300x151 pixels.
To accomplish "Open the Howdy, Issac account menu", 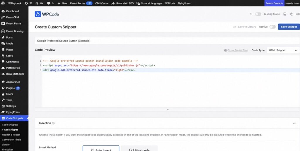I will (292, 3).
